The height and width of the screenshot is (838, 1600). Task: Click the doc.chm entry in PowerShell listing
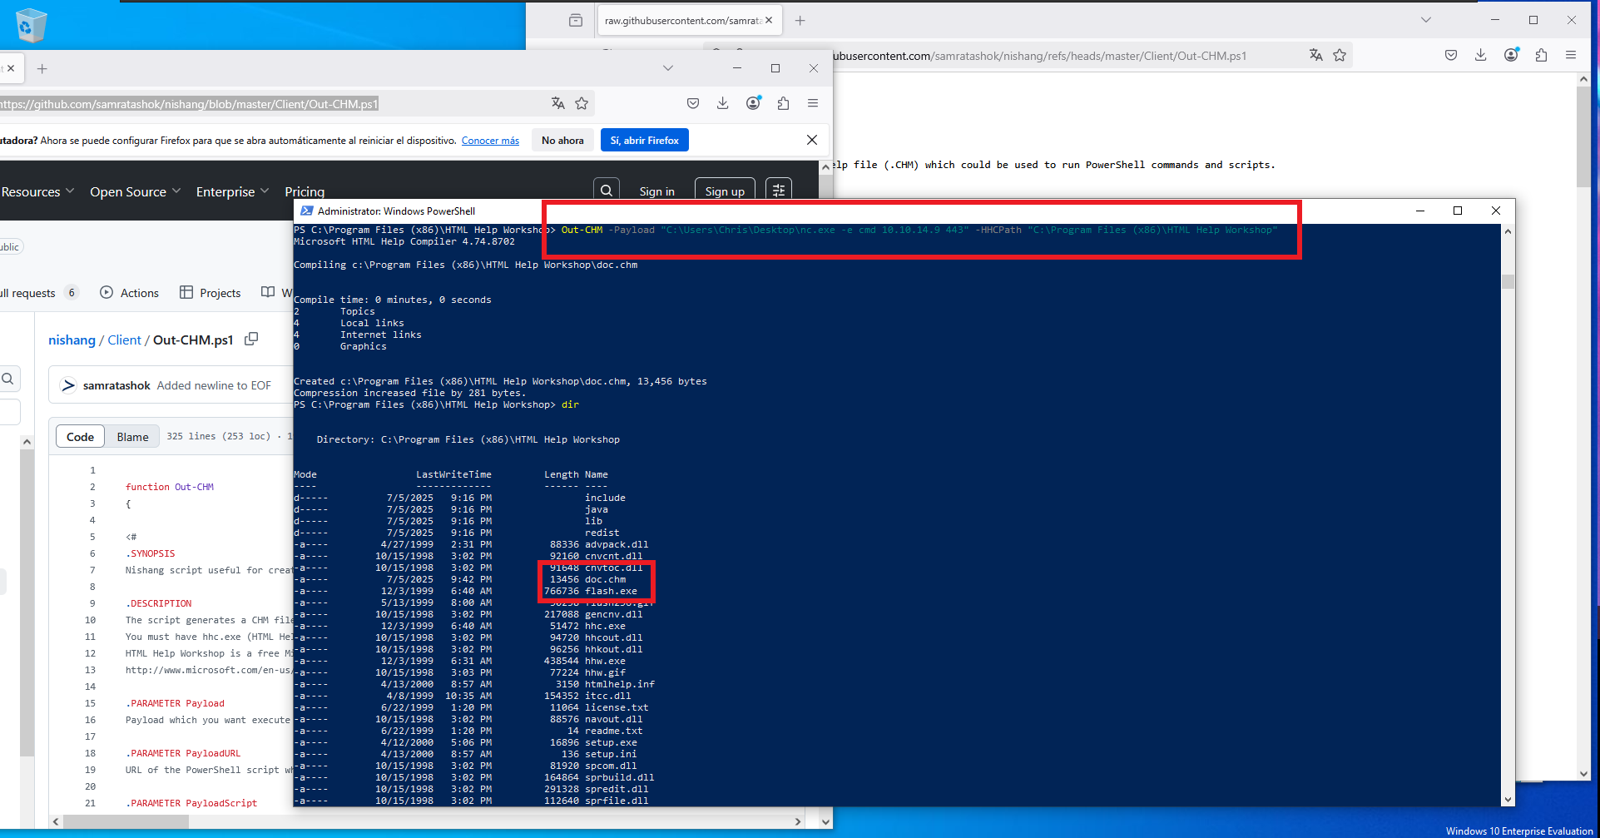click(x=605, y=579)
